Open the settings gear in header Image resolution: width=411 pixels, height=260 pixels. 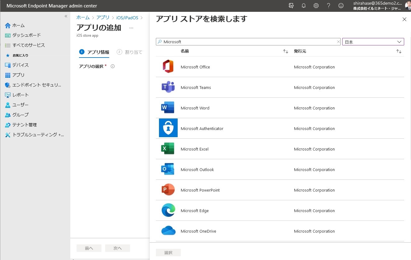tap(316, 6)
